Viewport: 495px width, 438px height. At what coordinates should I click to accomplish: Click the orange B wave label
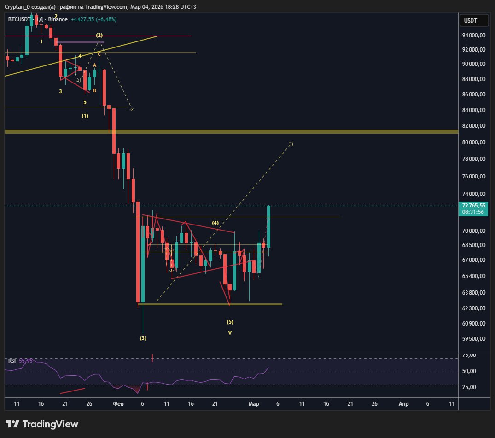(94, 90)
